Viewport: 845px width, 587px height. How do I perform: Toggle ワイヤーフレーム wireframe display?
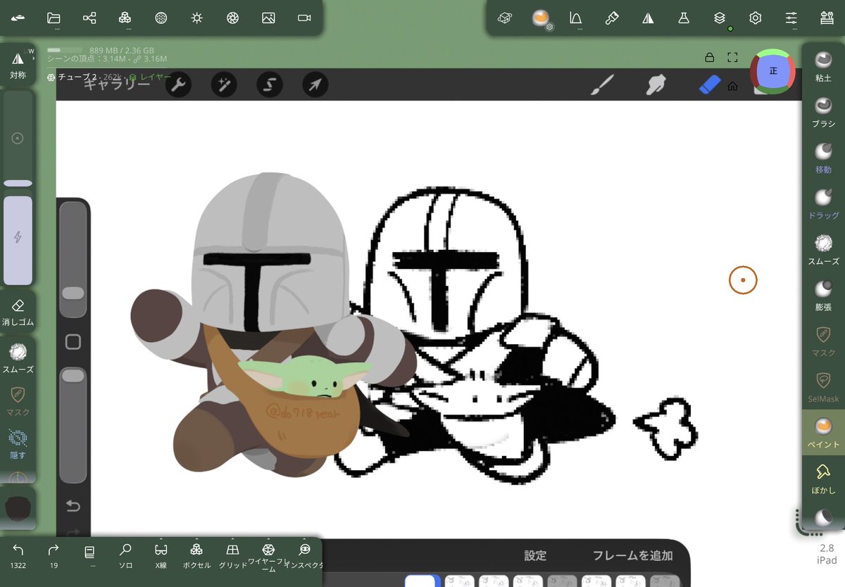[268, 555]
